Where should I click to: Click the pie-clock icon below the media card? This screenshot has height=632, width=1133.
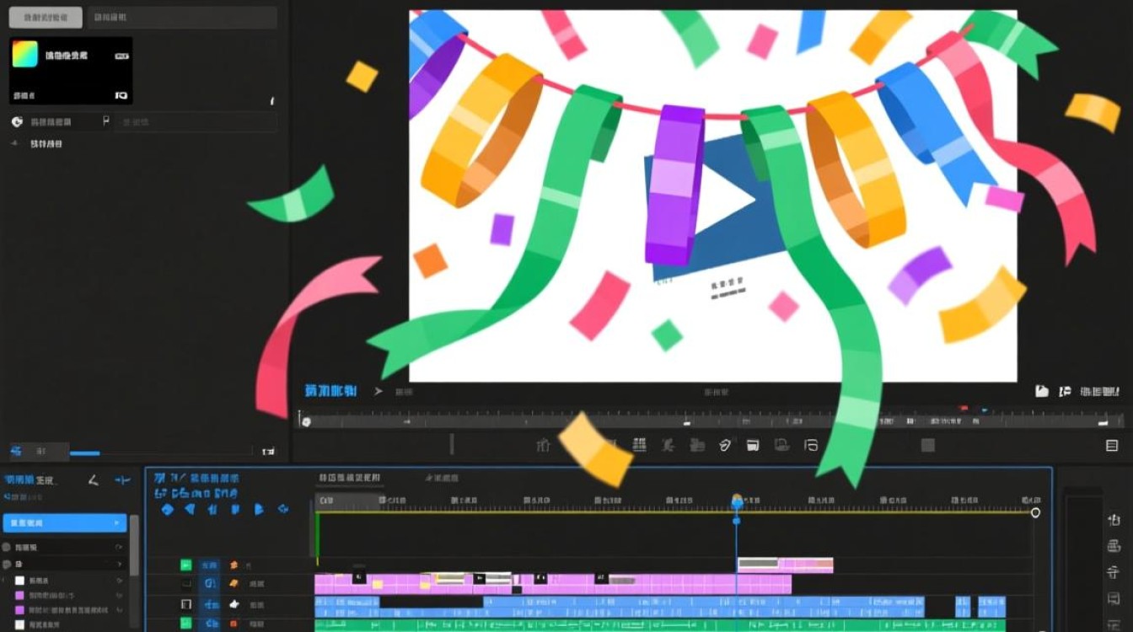17,122
